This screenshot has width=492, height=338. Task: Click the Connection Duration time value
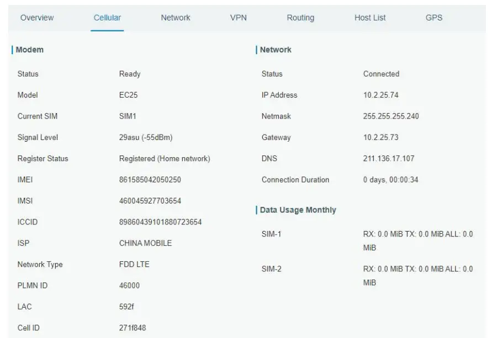[x=390, y=180]
